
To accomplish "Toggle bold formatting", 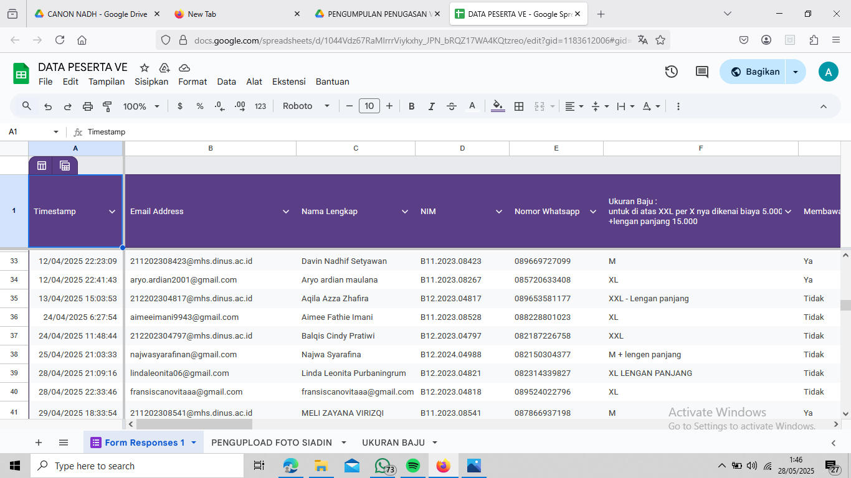I will tap(412, 106).
